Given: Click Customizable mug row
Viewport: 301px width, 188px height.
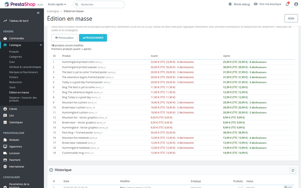Looking at the screenshot, I should click(173, 153).
